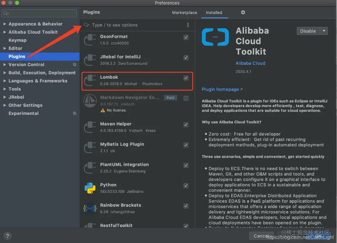Click the Version Control project-level copy icon

click(75, 65)
